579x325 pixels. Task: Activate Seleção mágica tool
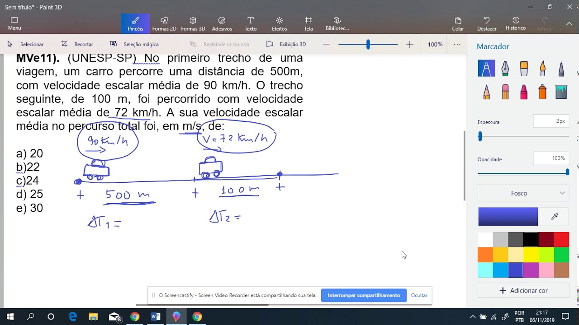point(134,44)
